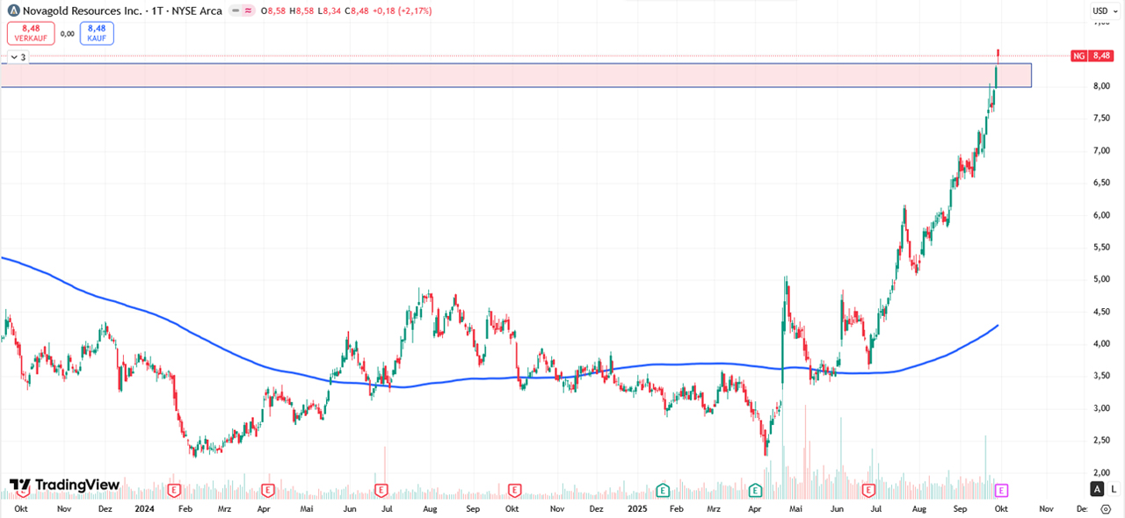Click the Novagold Resources symbol logo

point(14,11)
